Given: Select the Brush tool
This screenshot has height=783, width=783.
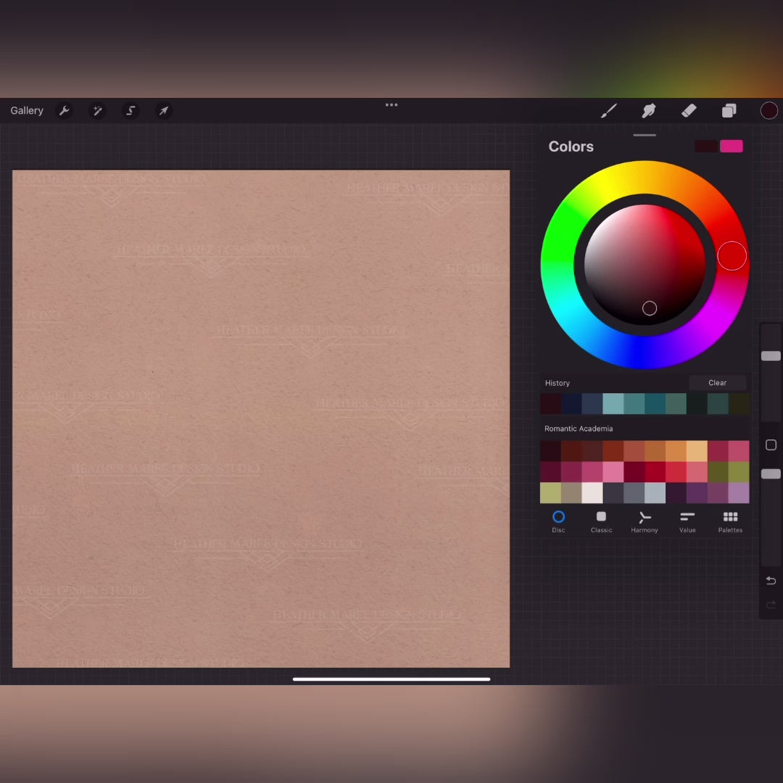Looking at the screenshot, I should (x=609, y=111).
